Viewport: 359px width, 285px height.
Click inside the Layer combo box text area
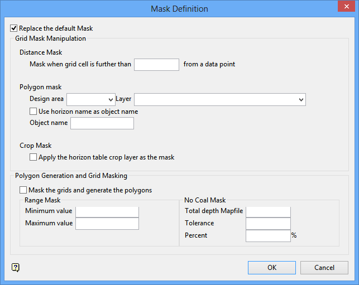[215, 99]
